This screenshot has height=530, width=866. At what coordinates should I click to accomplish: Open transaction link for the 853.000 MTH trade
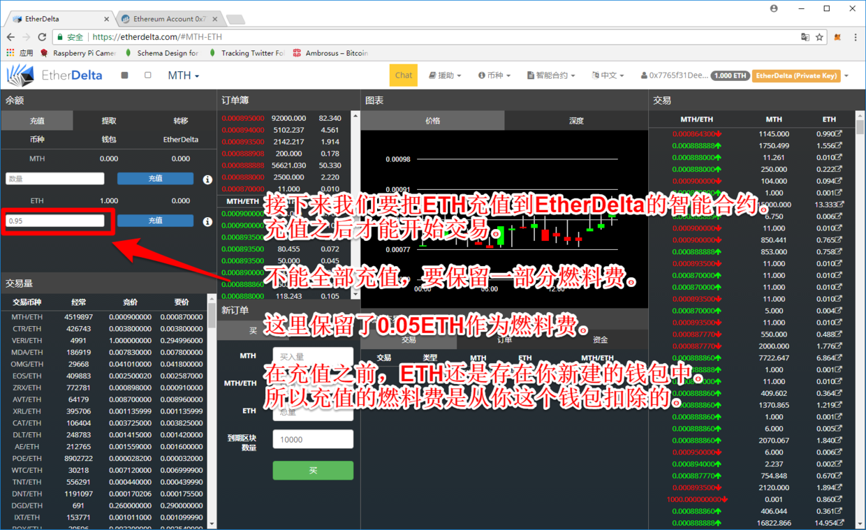click(839, 251)
